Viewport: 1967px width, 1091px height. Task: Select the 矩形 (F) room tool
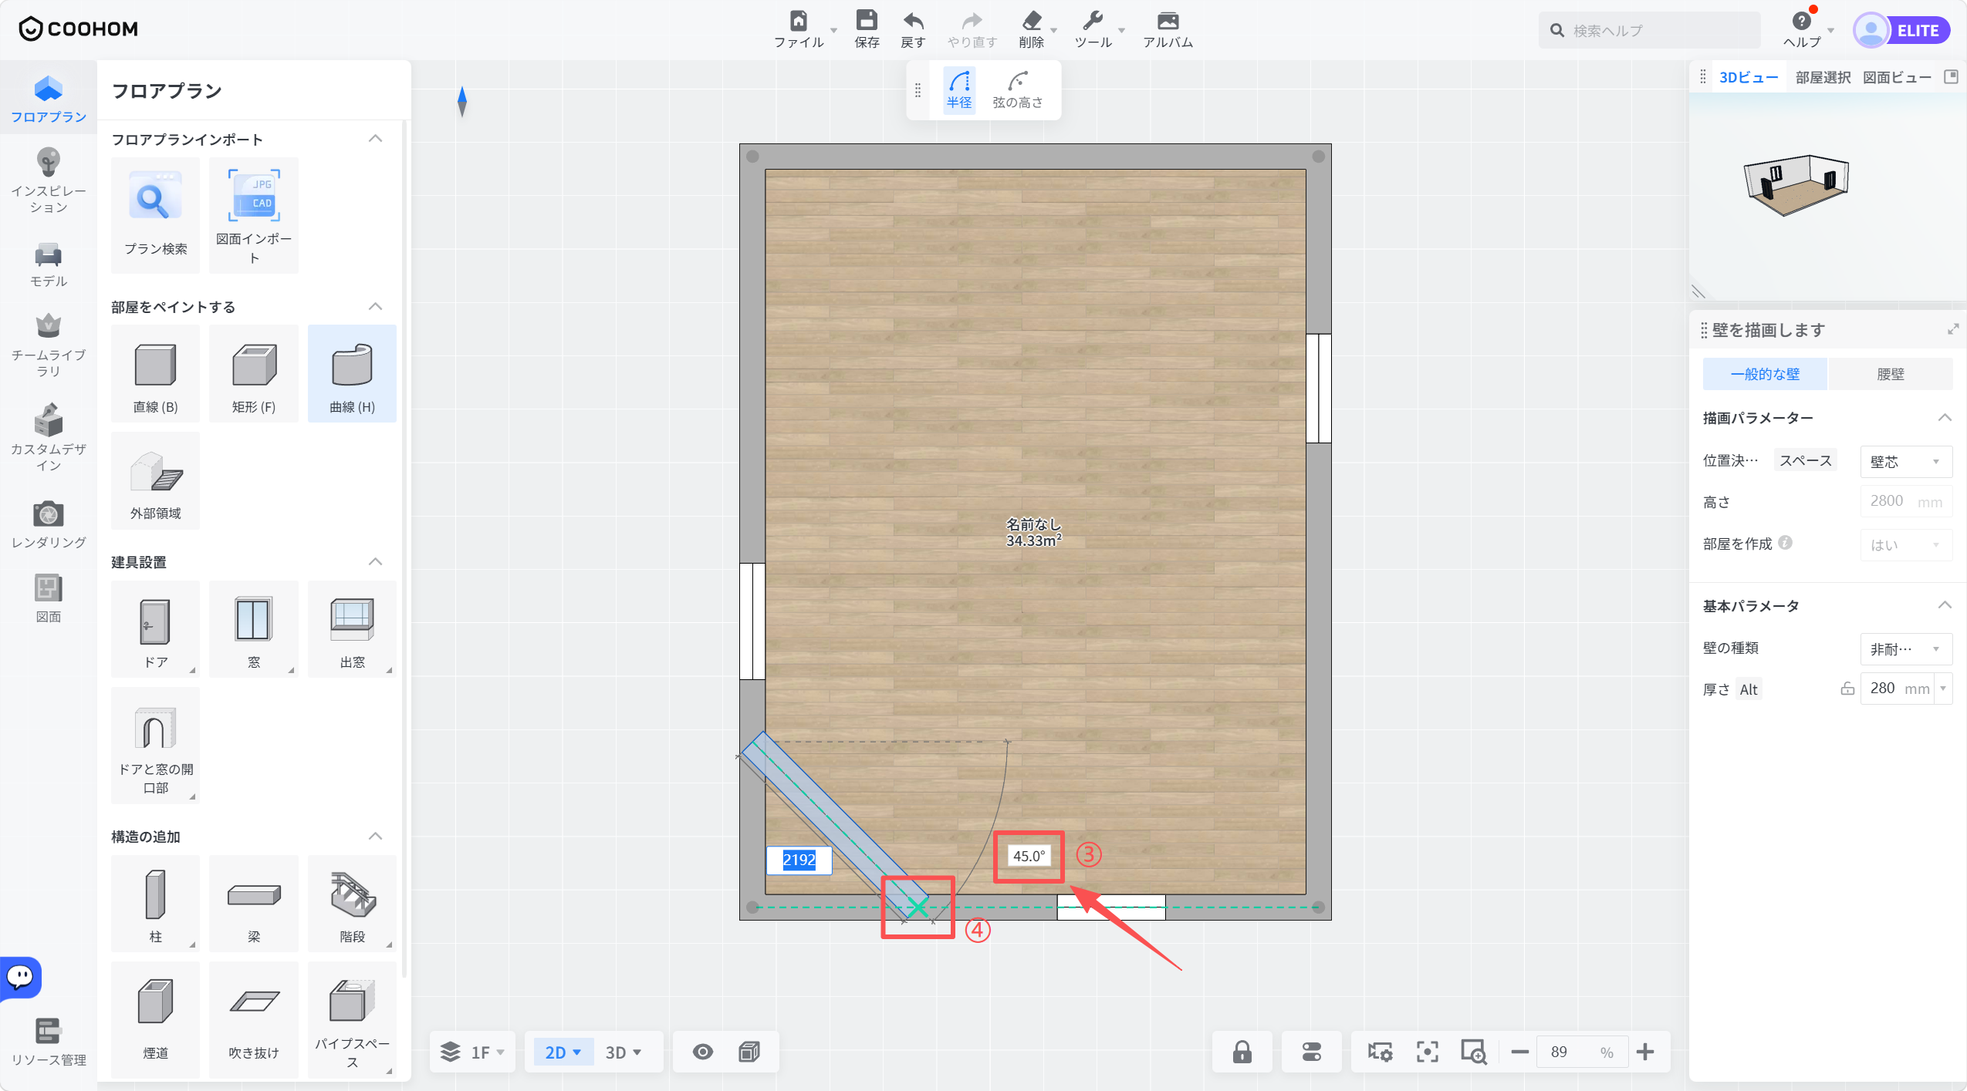tap(254, 374)
